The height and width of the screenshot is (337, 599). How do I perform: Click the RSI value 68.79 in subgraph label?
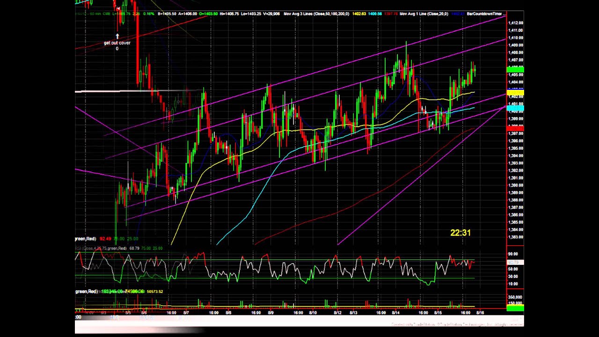click(134, 248)
